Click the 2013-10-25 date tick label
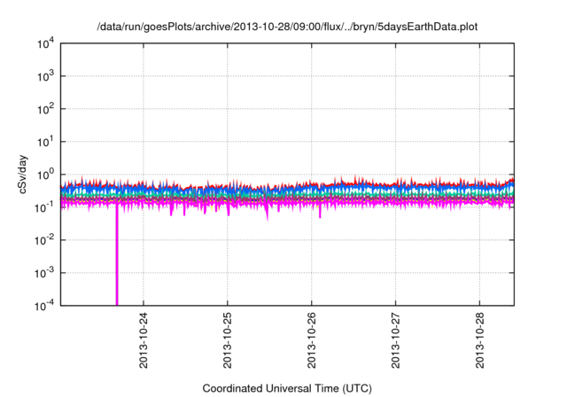This screenshot has height=397, width=567. pos(228,340)
